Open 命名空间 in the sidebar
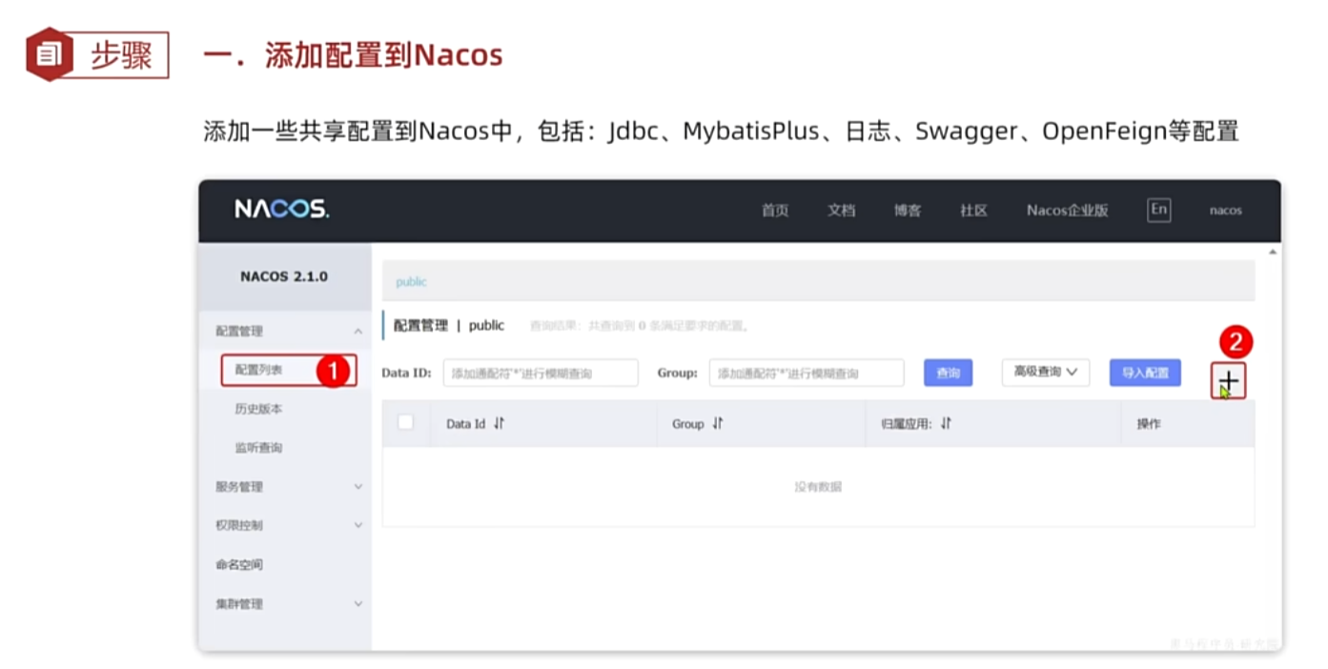The width and height of the screenshot is (1328, 669). [x=239, y=564]
